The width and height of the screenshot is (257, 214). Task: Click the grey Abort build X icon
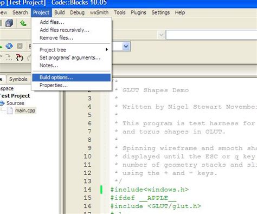click(20, 46)
